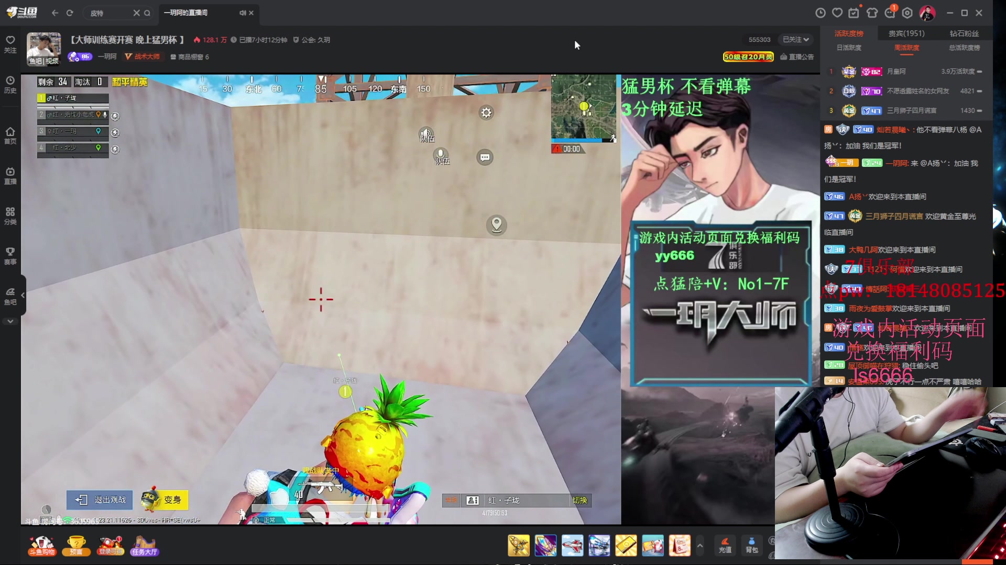Open the skin (shirt) icon

coord(872,13)
